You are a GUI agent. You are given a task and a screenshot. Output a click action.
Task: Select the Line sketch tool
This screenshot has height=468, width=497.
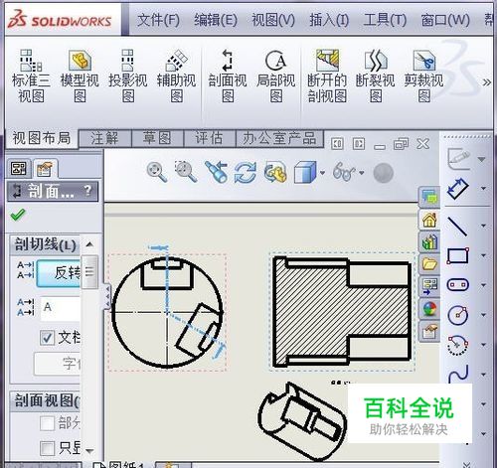click(457, 227)
